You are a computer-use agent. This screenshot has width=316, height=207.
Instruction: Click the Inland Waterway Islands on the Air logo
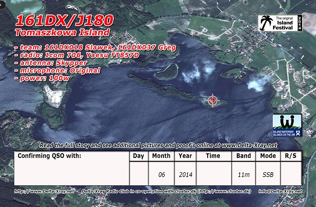(287, 126)
